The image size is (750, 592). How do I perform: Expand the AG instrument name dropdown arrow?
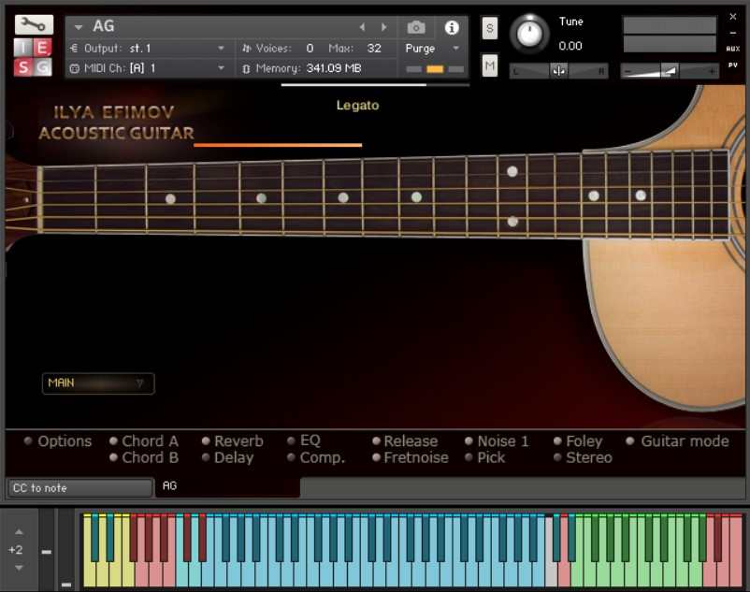coord(79,27)
